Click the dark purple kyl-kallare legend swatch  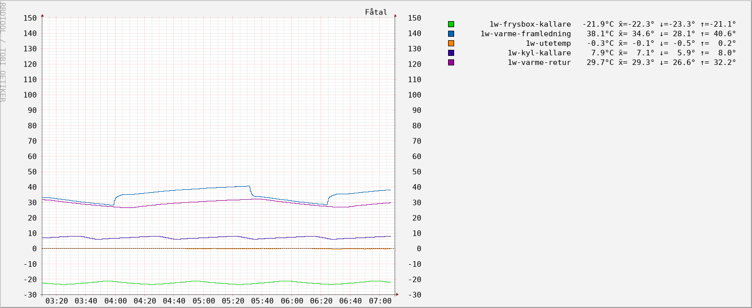click(451, 53)
